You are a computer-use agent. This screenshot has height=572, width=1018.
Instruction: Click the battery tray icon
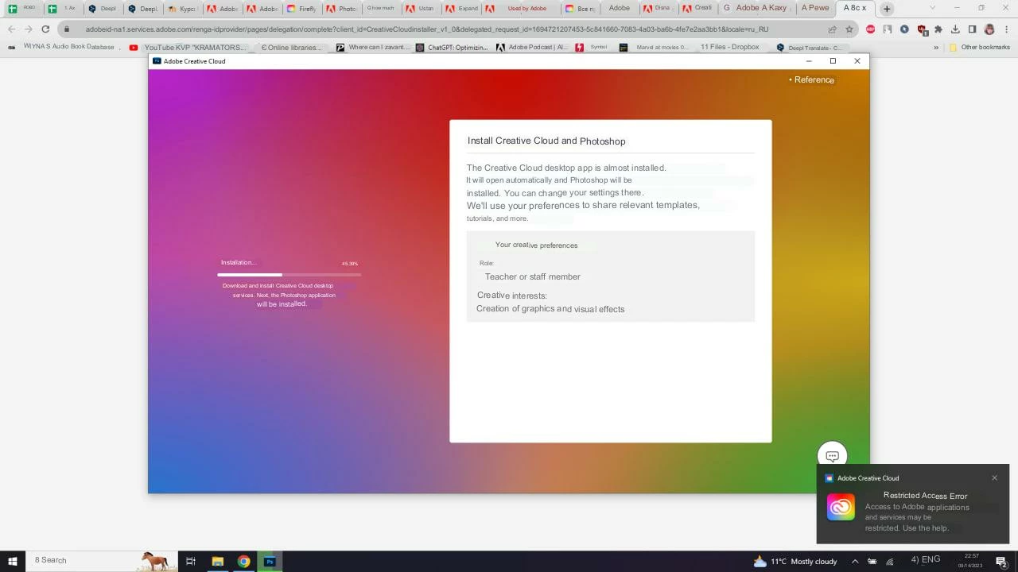(x=872, y=561)
